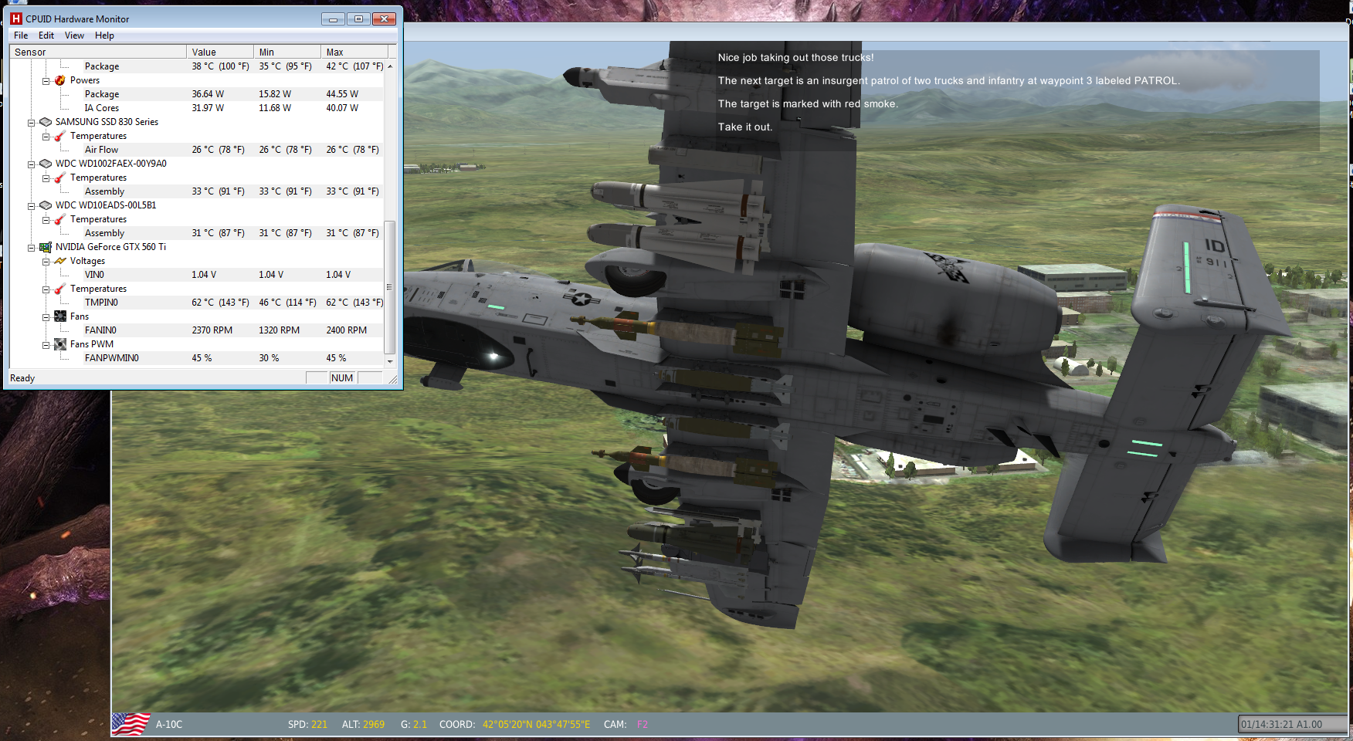
Task: Collapse the Fans PWM node
Action: click(x=46, y=345)
